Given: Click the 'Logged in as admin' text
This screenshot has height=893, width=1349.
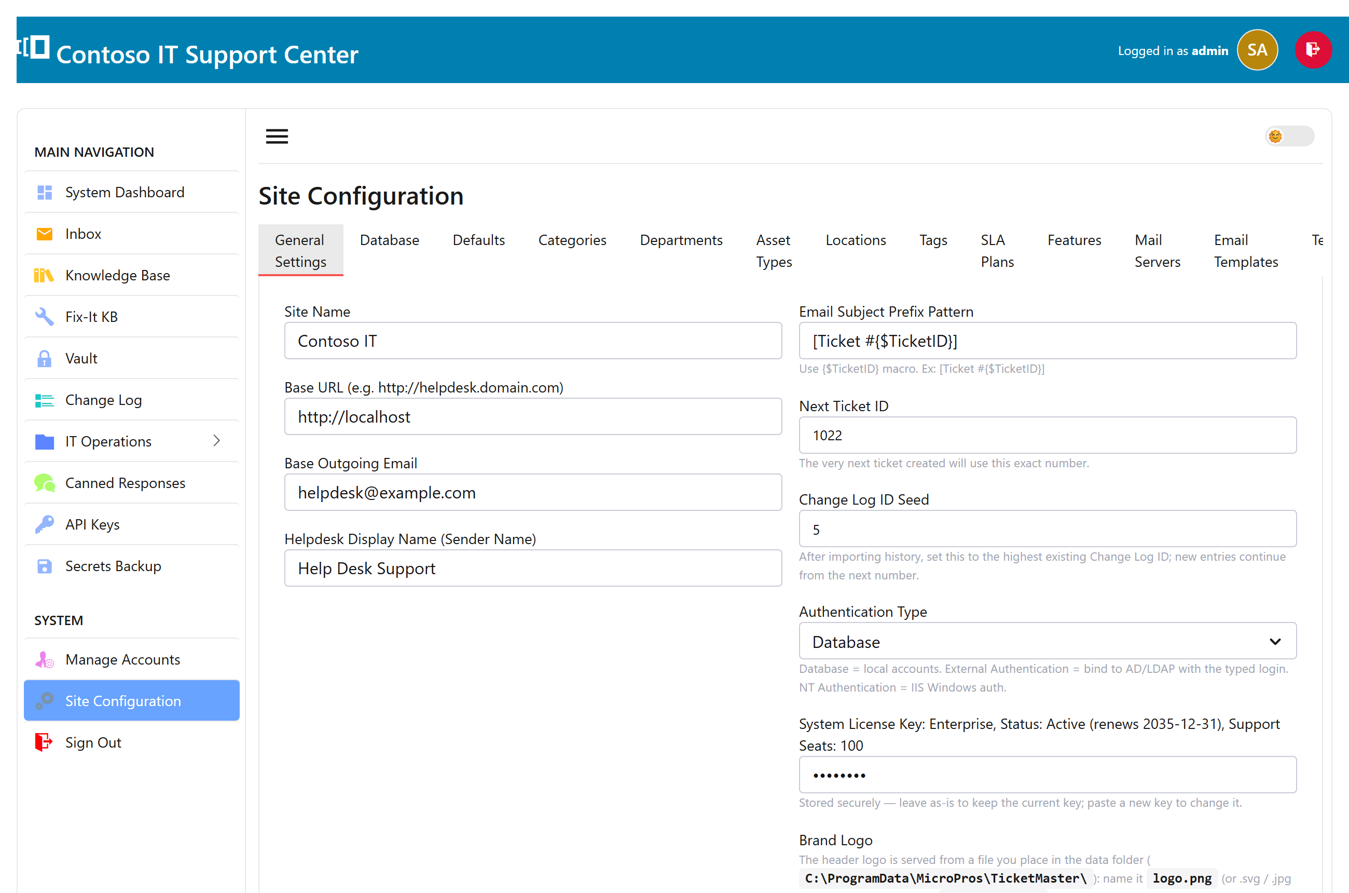Looking at the screenshot, I should pos(1173,51).
